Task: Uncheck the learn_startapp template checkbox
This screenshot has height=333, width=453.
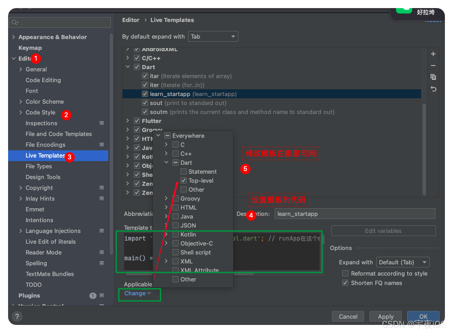Action: point(145,94)
